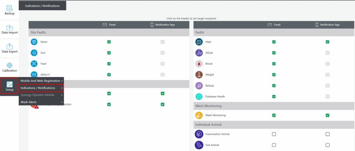The image size is (355, 151).
Task: Click the Parlor site fault icon
Action: [x=34, y=42]
